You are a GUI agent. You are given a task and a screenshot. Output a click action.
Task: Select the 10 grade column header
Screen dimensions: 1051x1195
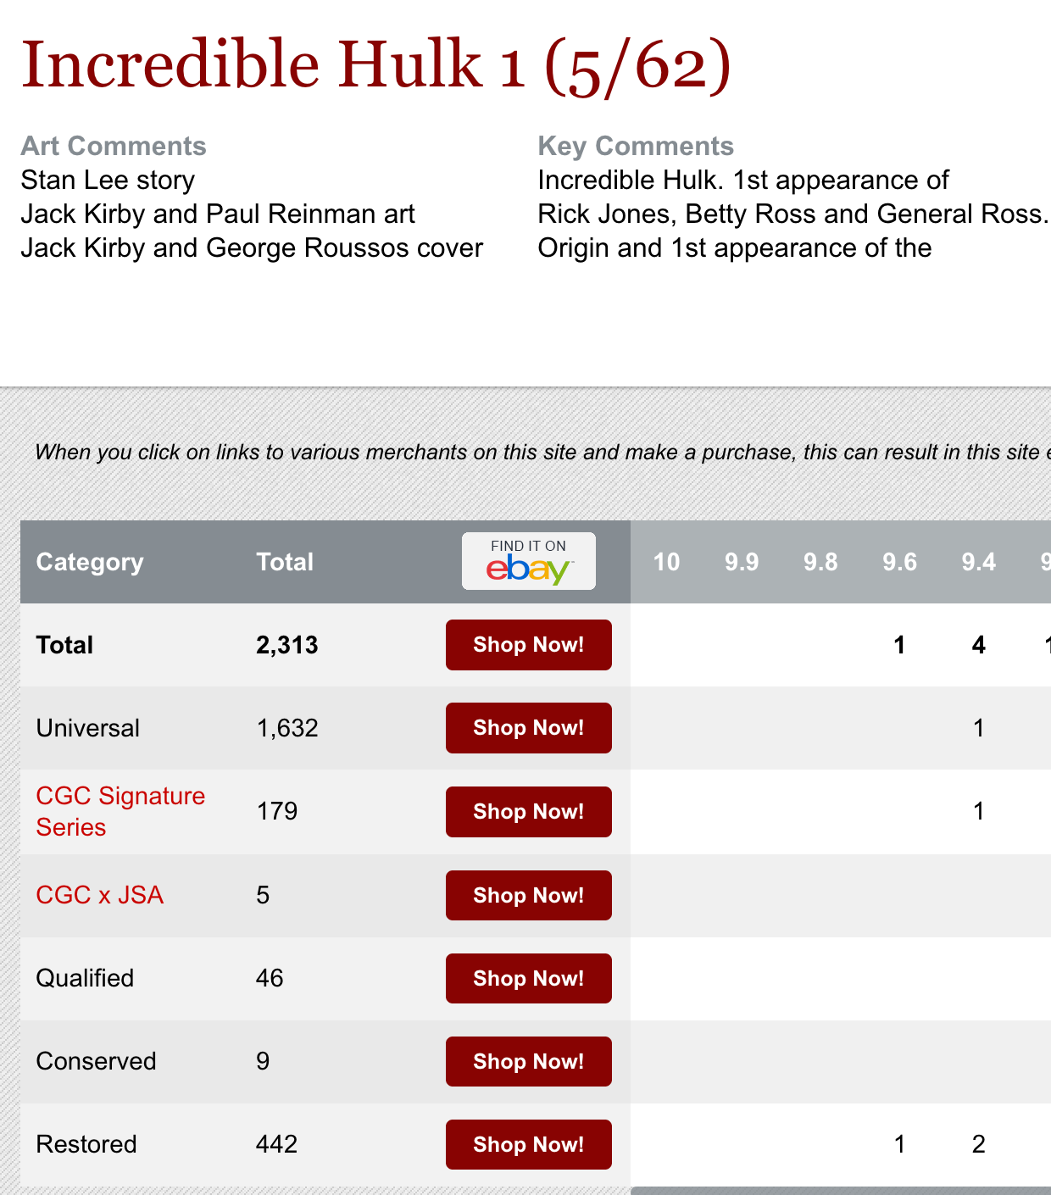666,562
